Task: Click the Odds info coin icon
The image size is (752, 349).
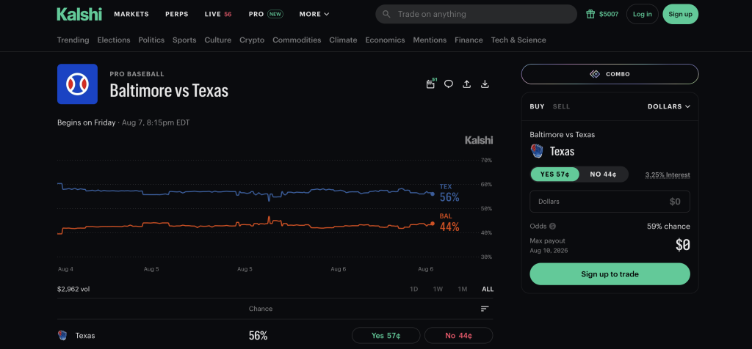Action: pyautogui.click(x=552, y=226)
